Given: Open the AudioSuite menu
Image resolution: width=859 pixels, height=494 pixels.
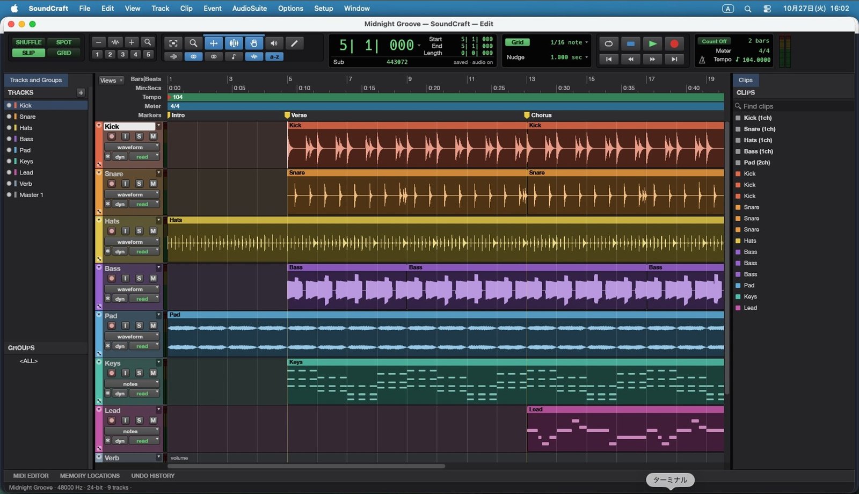Looking at the screenshot, I should (x=249, y=8).
